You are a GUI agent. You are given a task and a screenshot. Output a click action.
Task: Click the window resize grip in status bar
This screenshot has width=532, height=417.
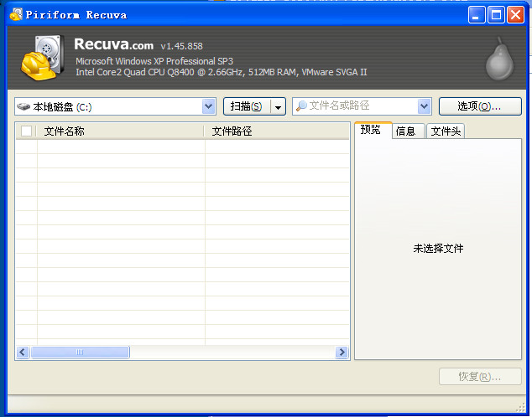click(520, 407)
